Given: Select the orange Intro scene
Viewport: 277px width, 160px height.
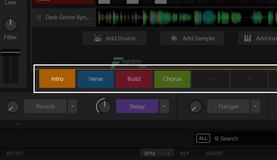Looking at the screenshot, I should [57, 79].
